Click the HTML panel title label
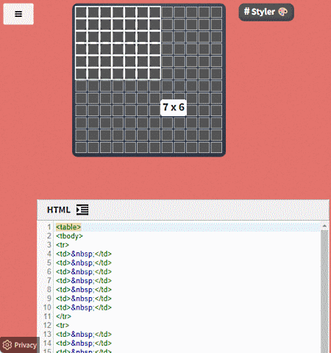Screen dimensions: 331x353 point(59,210)
